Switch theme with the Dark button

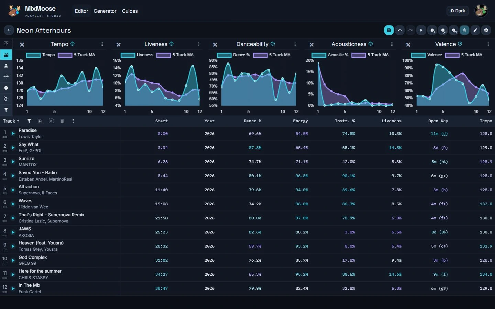point(458,11)
